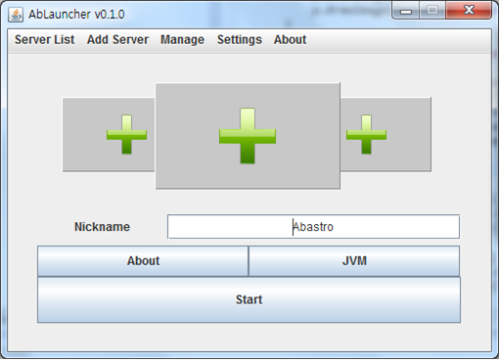Click the Start button
The width and height of the screenshot is (499, 362).
[x=249, y=299]
